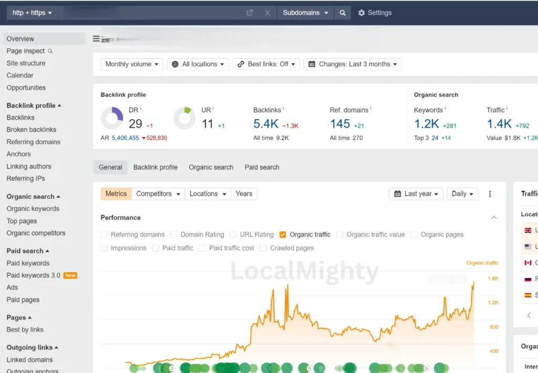Screen dimensions: 538x373
Task: Open Organic keywords in the sidebar
Action: 33,209
